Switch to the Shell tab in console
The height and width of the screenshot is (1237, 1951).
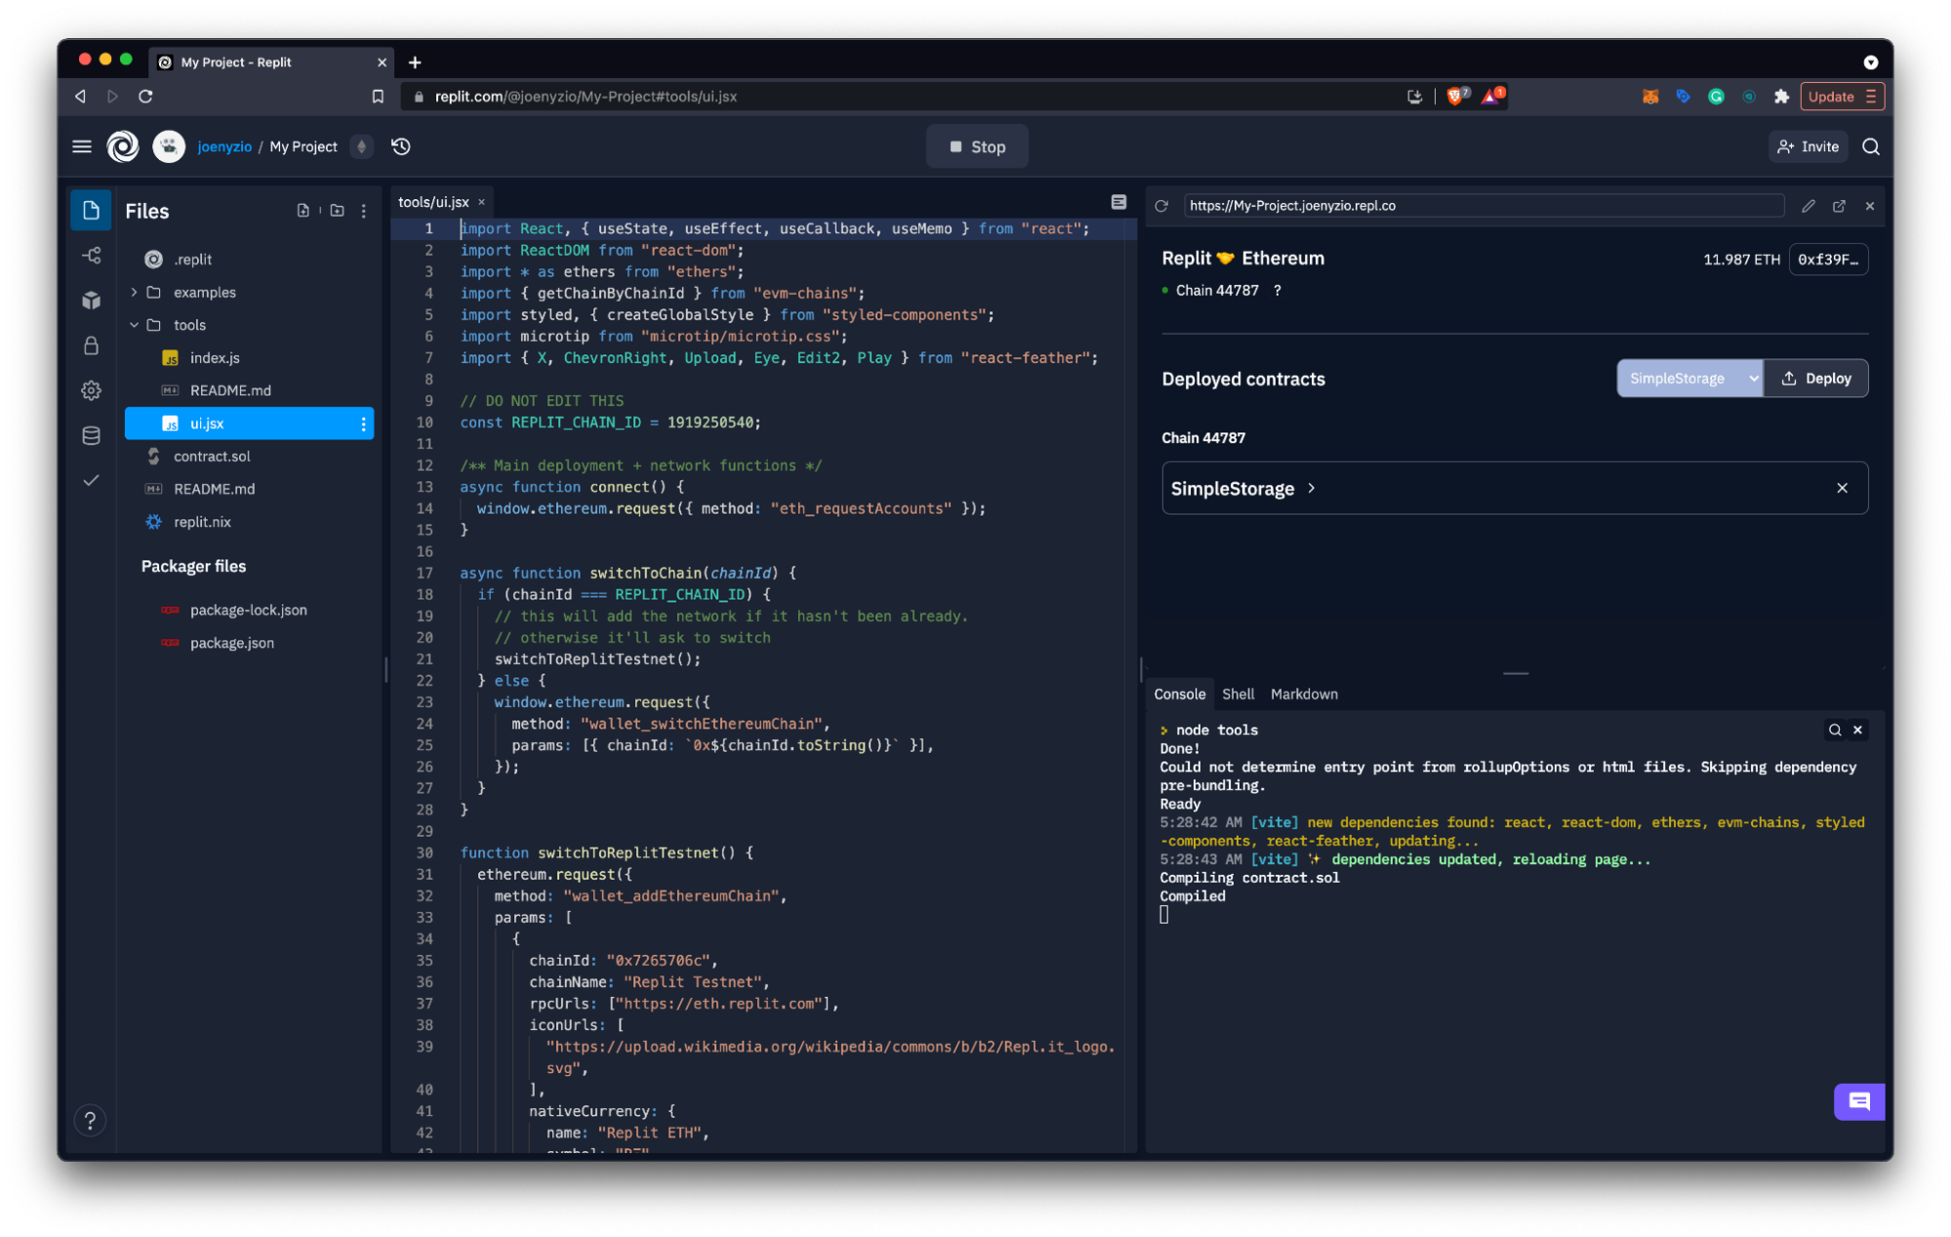pyautogui.click(x=1236, y=694)
